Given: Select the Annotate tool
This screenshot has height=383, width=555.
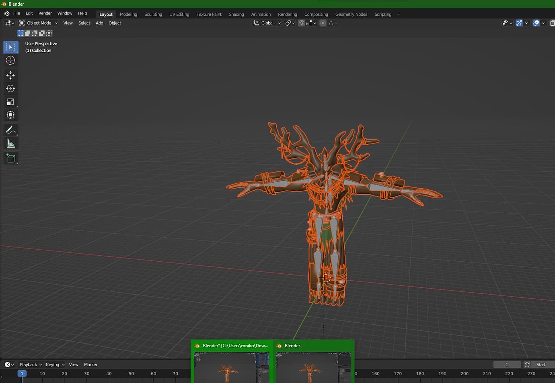Looking at the screenshot, I should (x=10, y=130).
